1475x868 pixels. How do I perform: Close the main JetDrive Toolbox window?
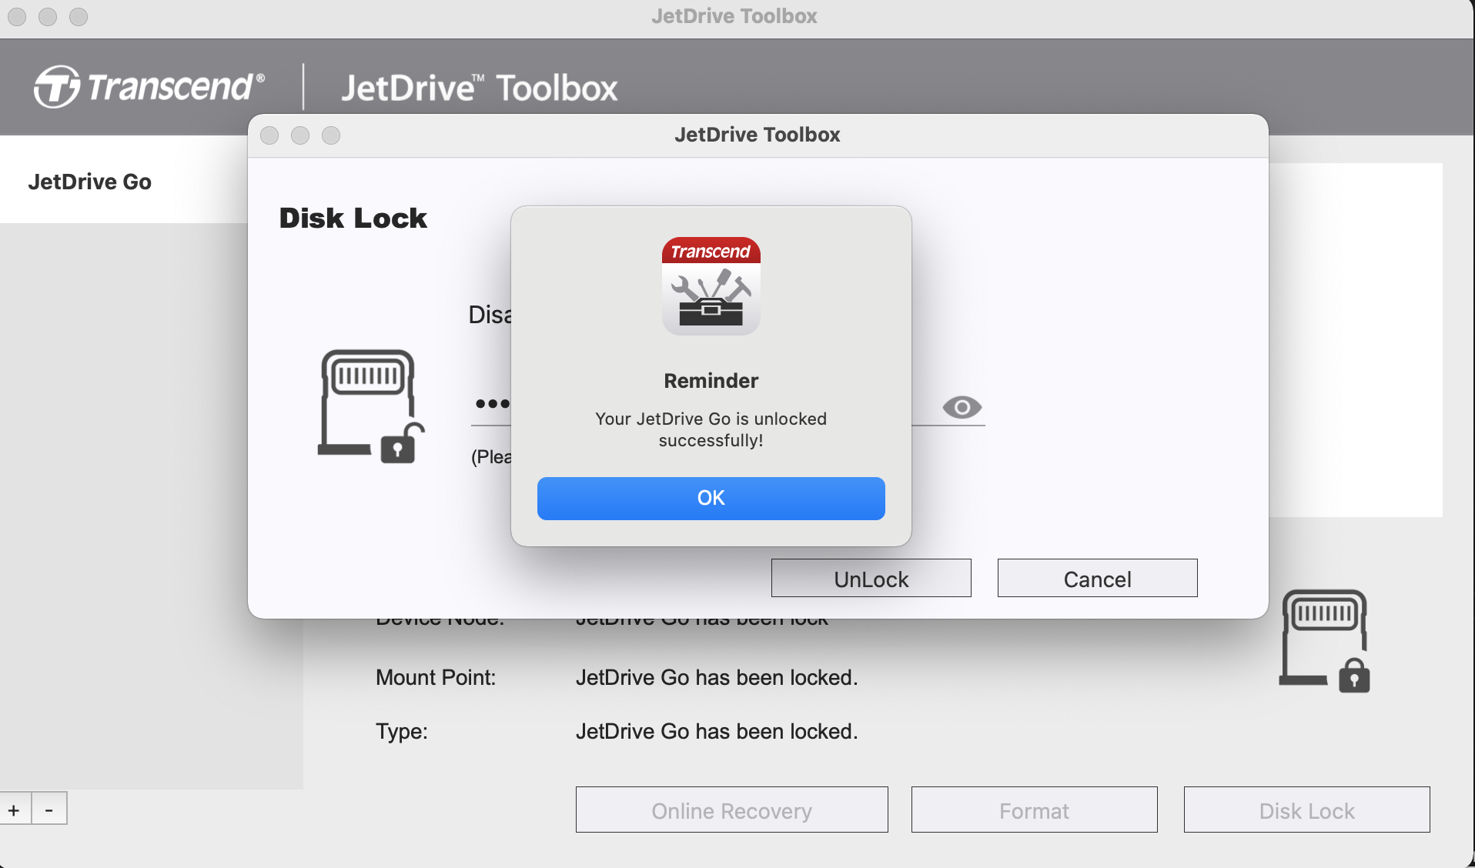tap(17, 16)
